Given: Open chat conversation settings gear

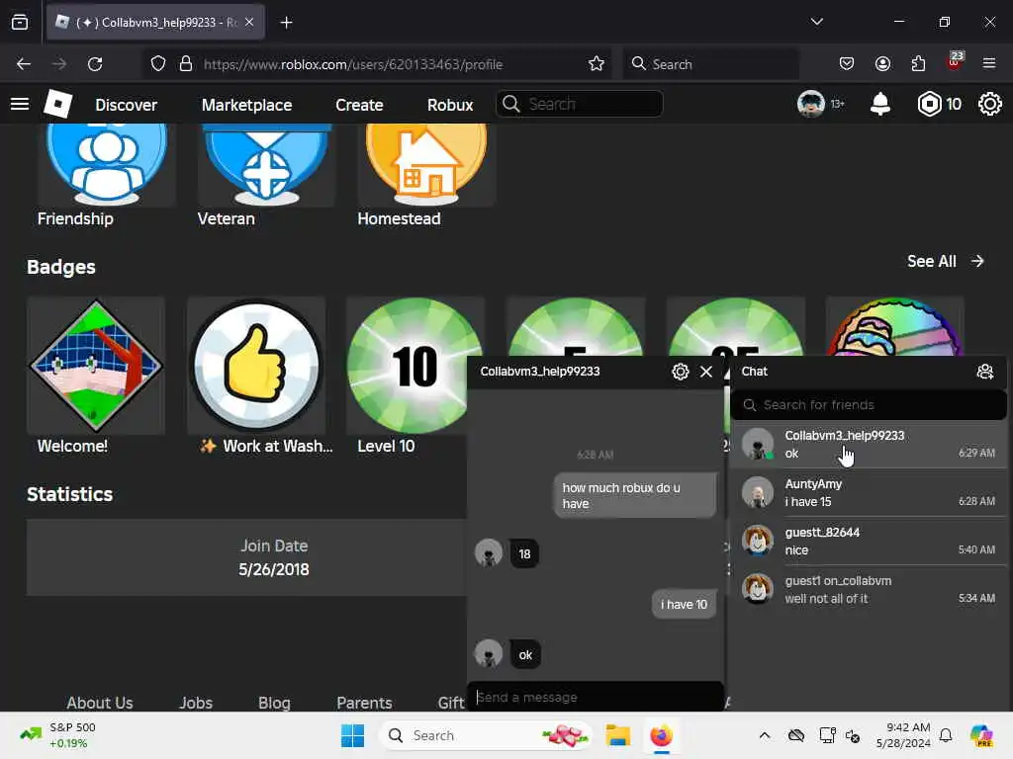Looking at the screenshot, I should [x=681, y=372].
